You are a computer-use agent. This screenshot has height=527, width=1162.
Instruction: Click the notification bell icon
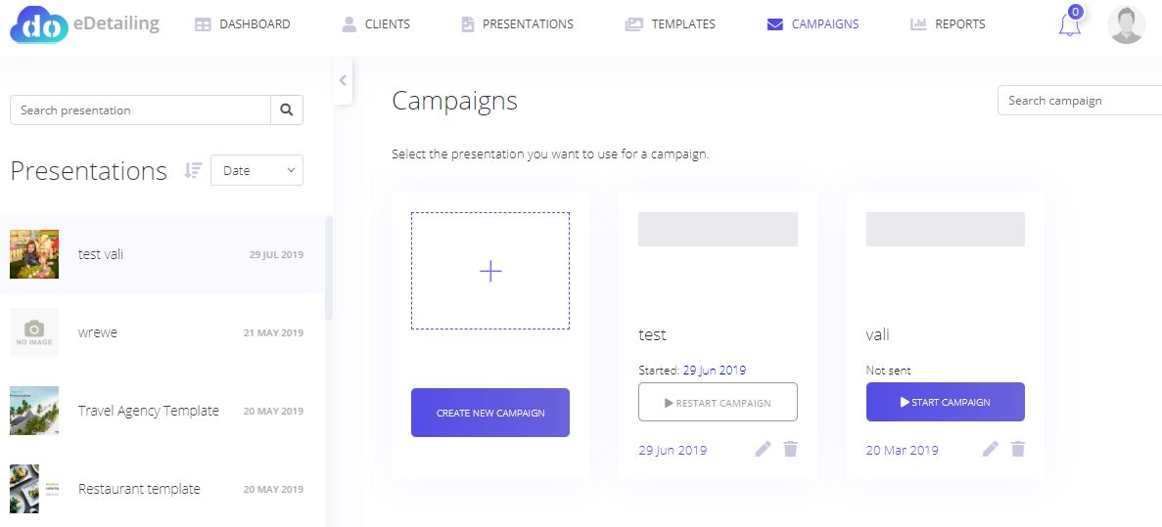pos(1069,23)
